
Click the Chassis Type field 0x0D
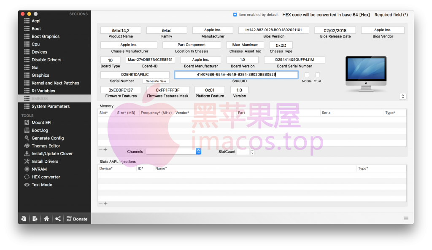click(281, 45)
